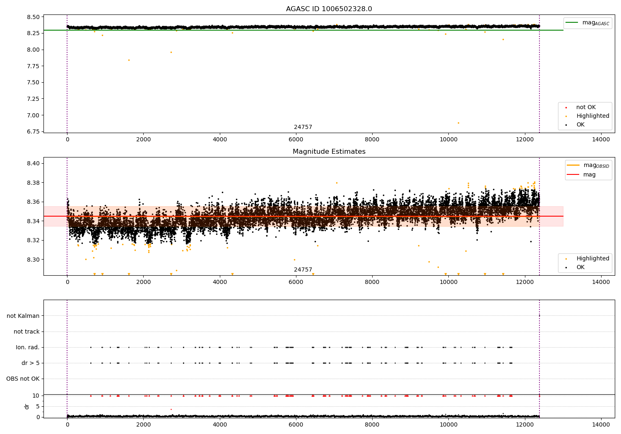Select the 'not OK' legend entry in top plot
The image size is (621, 434).
[586, 107]
